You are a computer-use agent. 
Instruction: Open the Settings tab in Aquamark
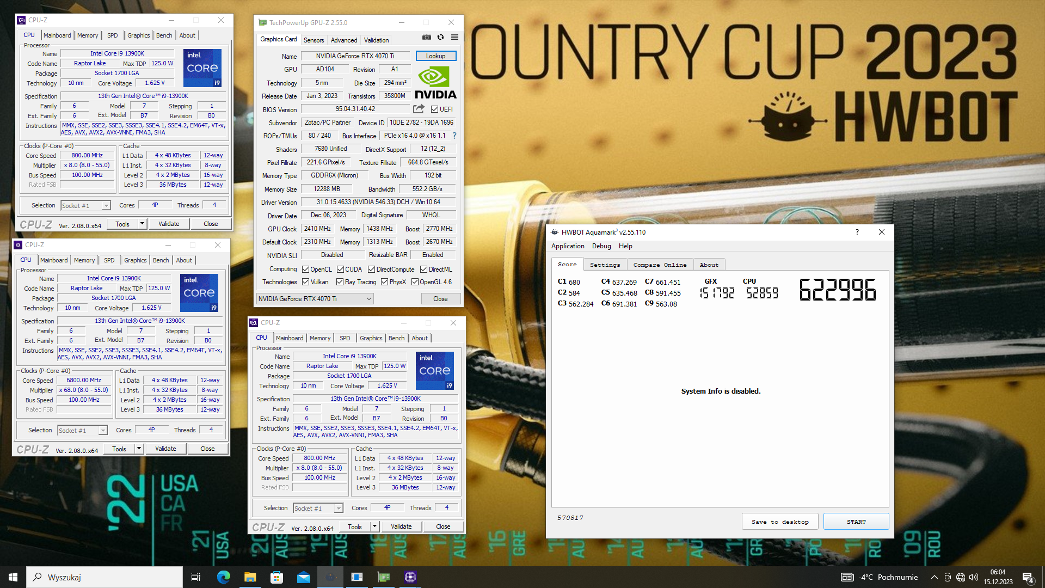[x=605, y=265]
